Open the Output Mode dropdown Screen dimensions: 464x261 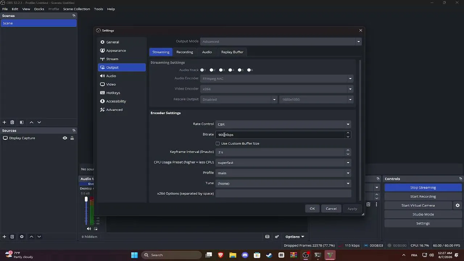coord(281,41)
